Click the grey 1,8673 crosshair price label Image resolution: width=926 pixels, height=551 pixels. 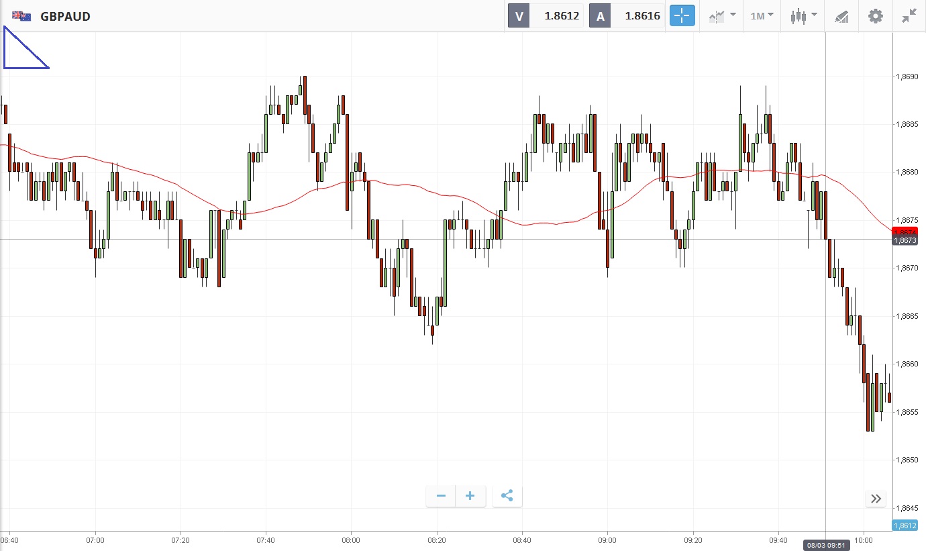pos(904,240)
